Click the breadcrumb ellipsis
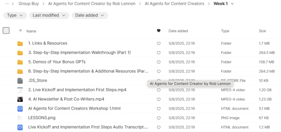 pos(7,4)
